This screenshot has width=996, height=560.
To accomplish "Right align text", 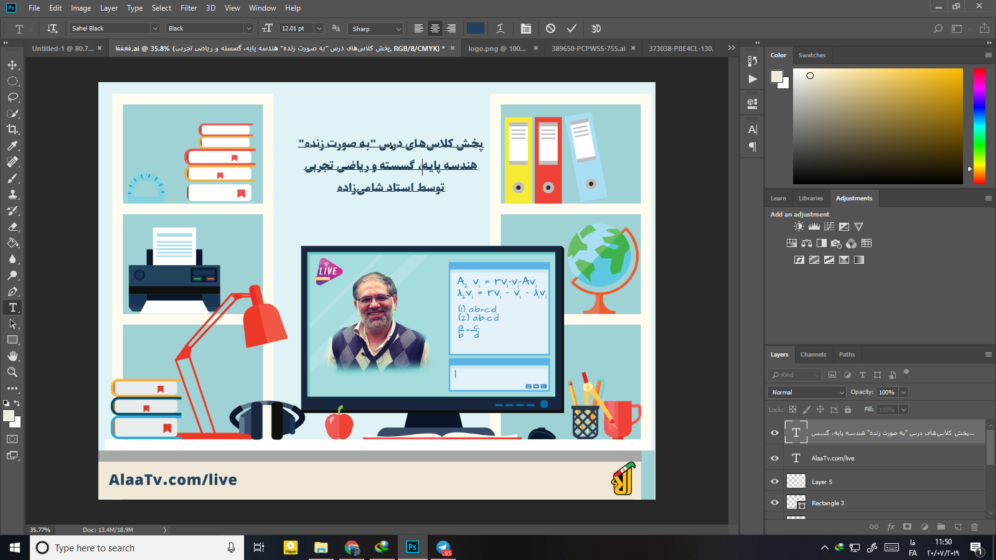I will coord(451,29).
